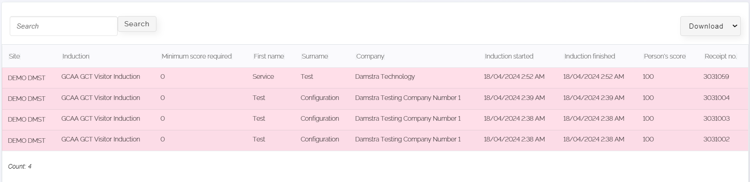Image resolution: width=750 pixels, height=182 pixels.
Task: Click induction started 2:39 AM cell
Action: point(514,98)
